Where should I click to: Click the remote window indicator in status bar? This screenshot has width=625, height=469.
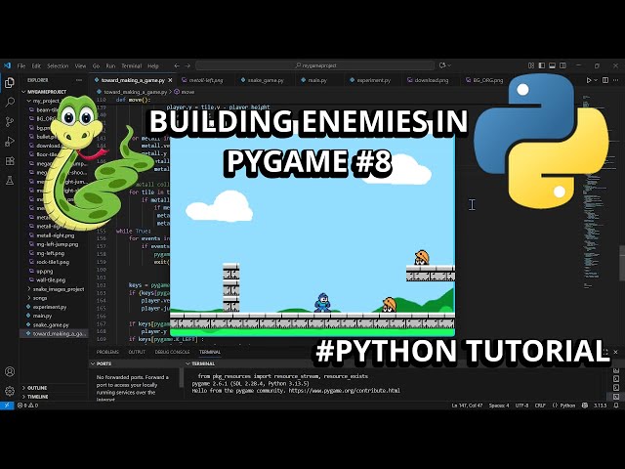point(7,405)
